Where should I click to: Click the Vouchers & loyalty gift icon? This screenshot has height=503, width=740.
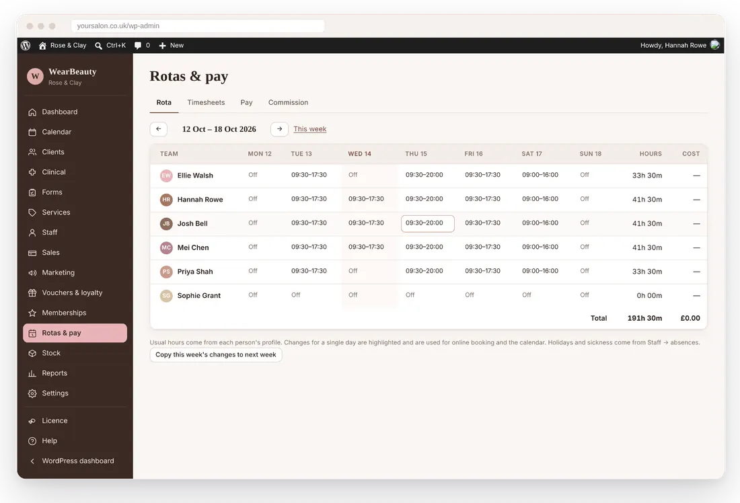pos(32,293)
